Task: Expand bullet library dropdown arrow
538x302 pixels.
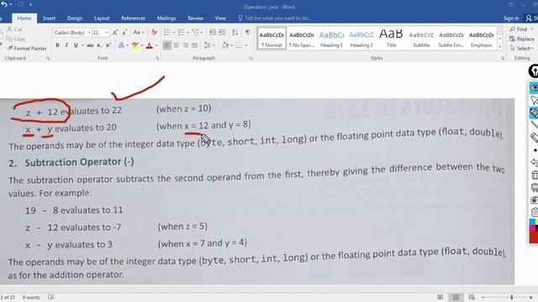Action: pos(174,33)
